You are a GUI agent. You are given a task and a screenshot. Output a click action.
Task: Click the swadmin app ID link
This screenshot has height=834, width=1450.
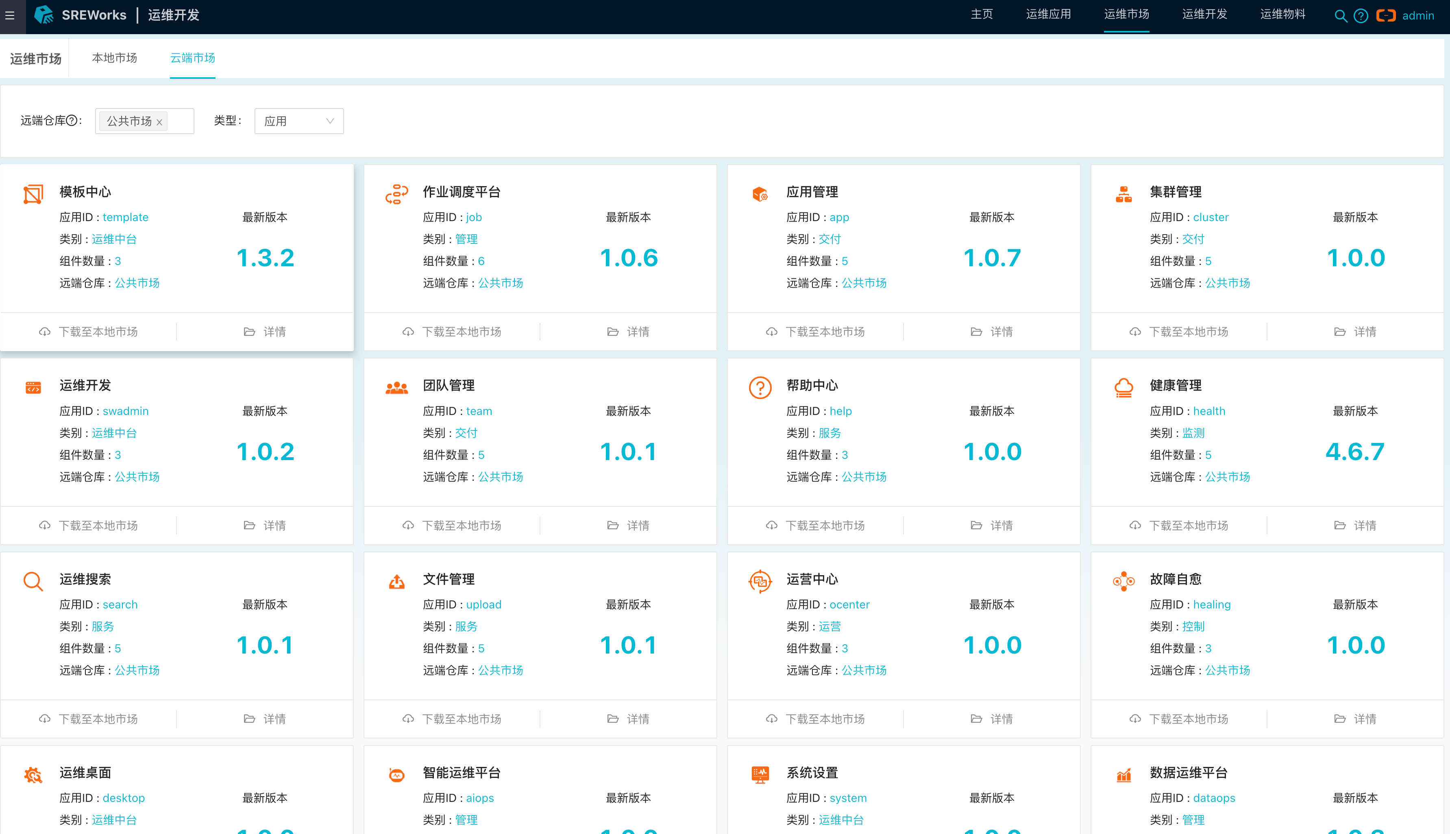click(126, 410)
